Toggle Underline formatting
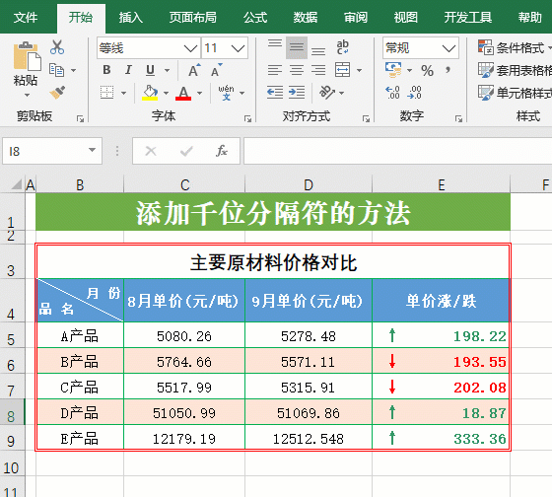Image resolution: width=552 pixels, height=497 pixels. click(x=150, y=70)
